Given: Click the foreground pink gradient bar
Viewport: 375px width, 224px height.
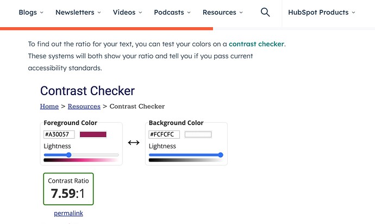Looking at the screenshot, I should 81,160.
